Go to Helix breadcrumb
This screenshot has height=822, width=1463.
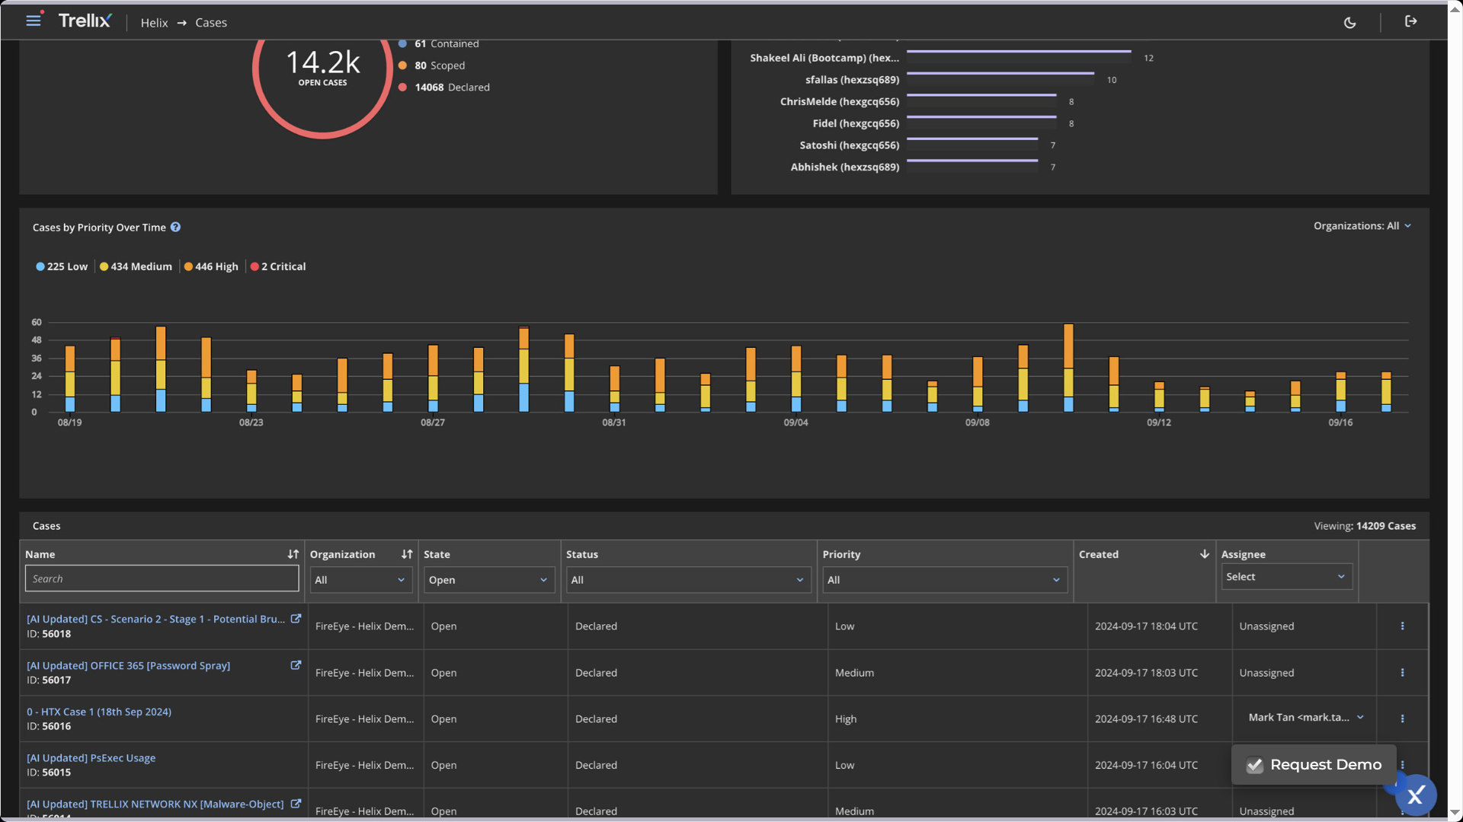pos(154,23)
